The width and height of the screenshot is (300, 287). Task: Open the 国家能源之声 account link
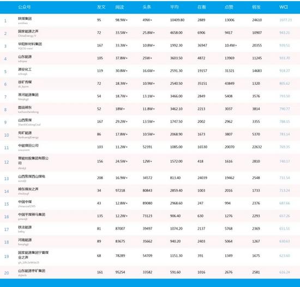click(28, 31)
